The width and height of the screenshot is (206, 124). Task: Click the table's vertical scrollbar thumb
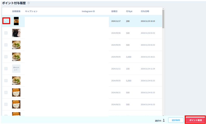coord(163,19)
